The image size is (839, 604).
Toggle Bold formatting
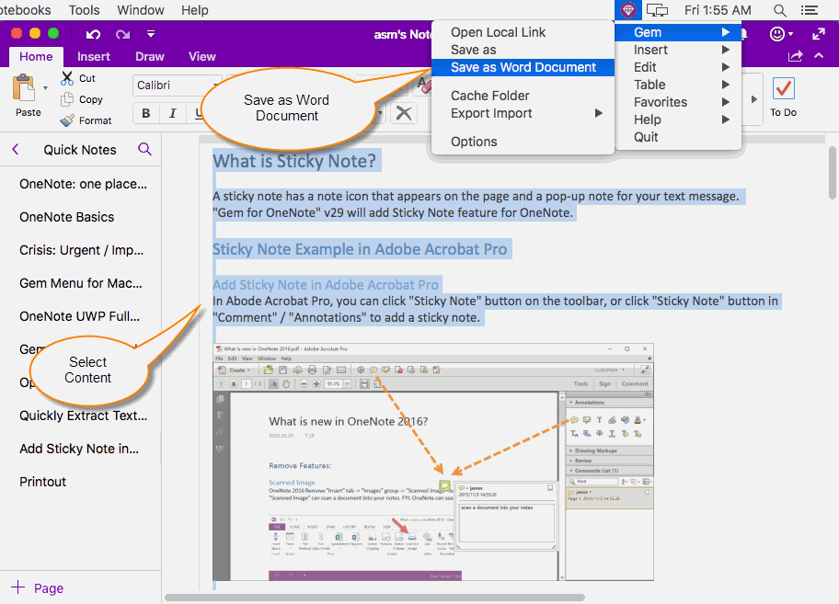146,113
